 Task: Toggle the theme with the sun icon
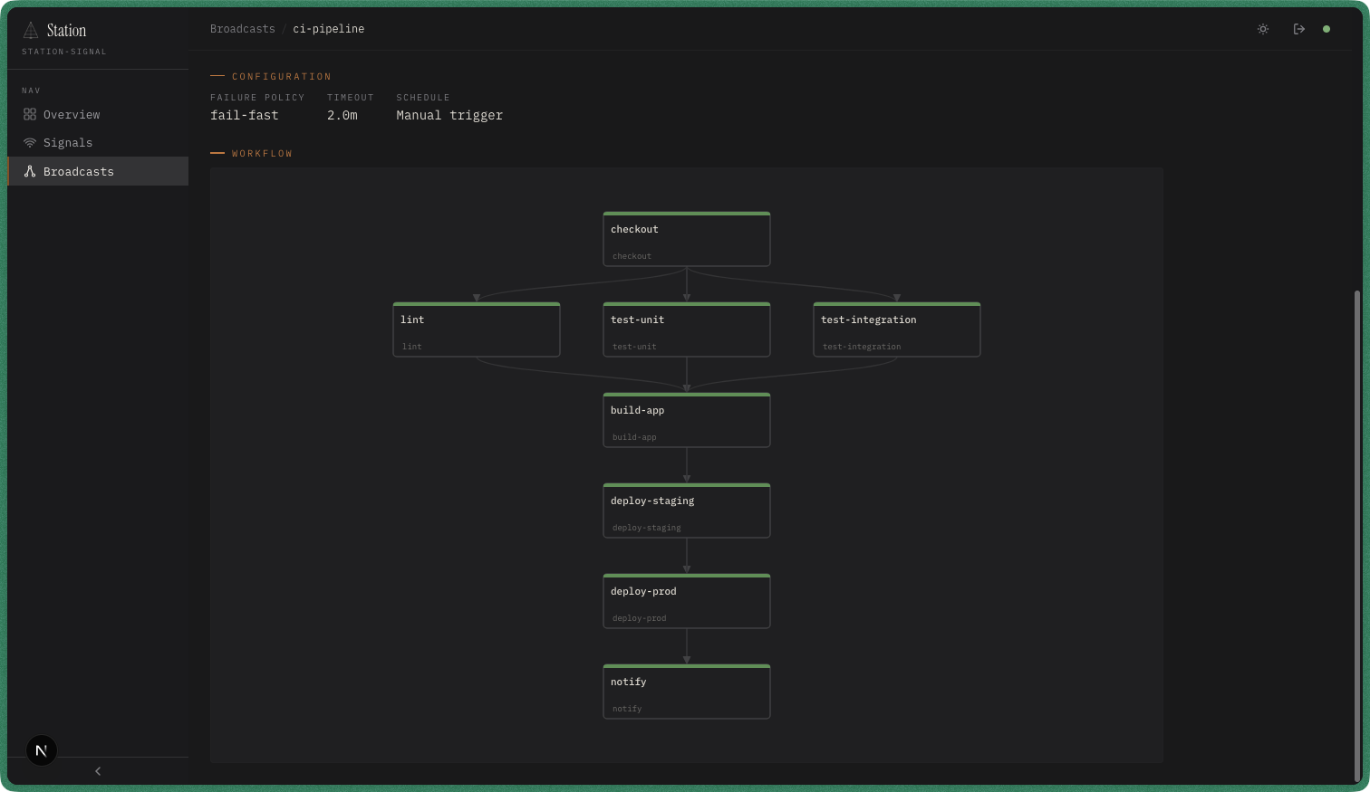[1262, 28]
